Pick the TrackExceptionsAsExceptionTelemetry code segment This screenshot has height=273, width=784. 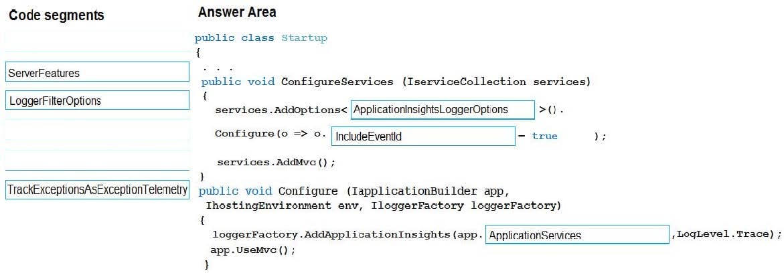click(x=97, y=190)
